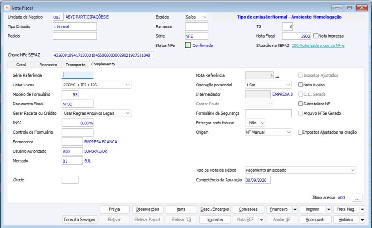The width and height of the screenshot is (372, 228).
Task: Open the 100-Autorizado o uso da NF-e link
Action: pyautogui.click(x=318, y=45)
